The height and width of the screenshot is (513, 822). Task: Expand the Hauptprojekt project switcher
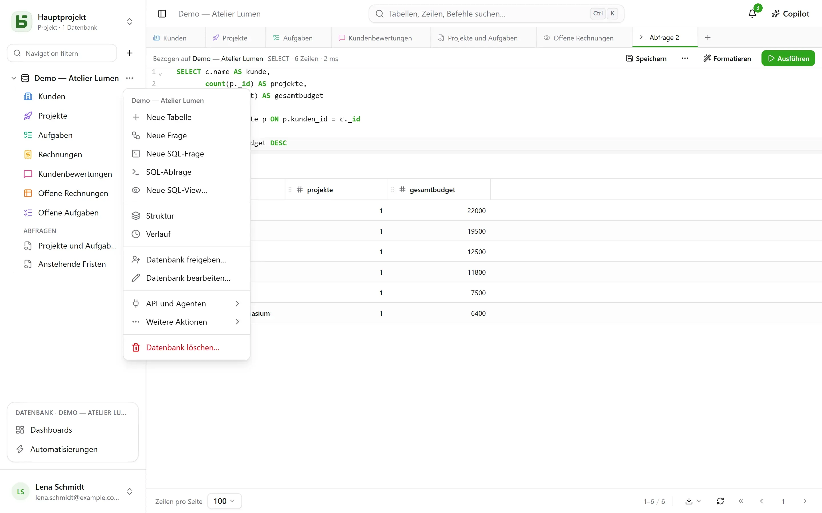tap(129, 22)
